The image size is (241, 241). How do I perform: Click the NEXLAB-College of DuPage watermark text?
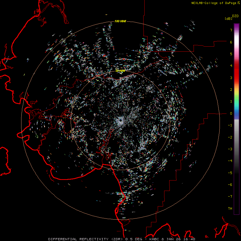coord(214,3)
